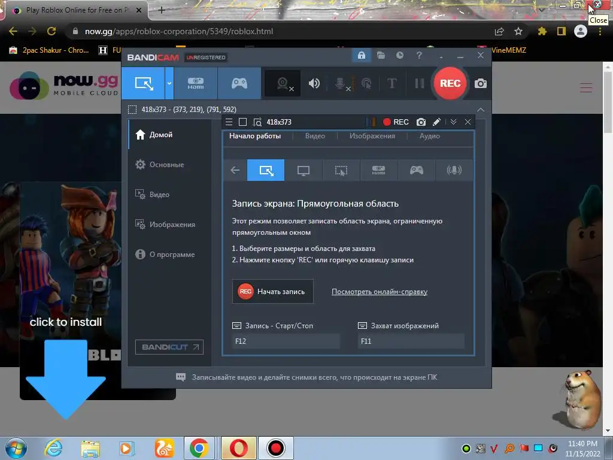Activate pencil drawing tool on capture frame

436,122
